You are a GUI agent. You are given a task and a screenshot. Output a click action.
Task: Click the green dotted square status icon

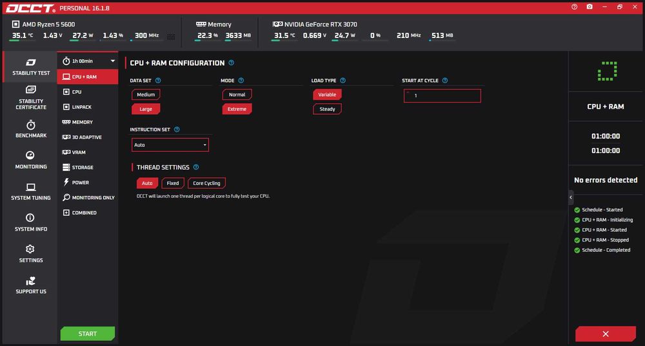(x=607, y=71)
